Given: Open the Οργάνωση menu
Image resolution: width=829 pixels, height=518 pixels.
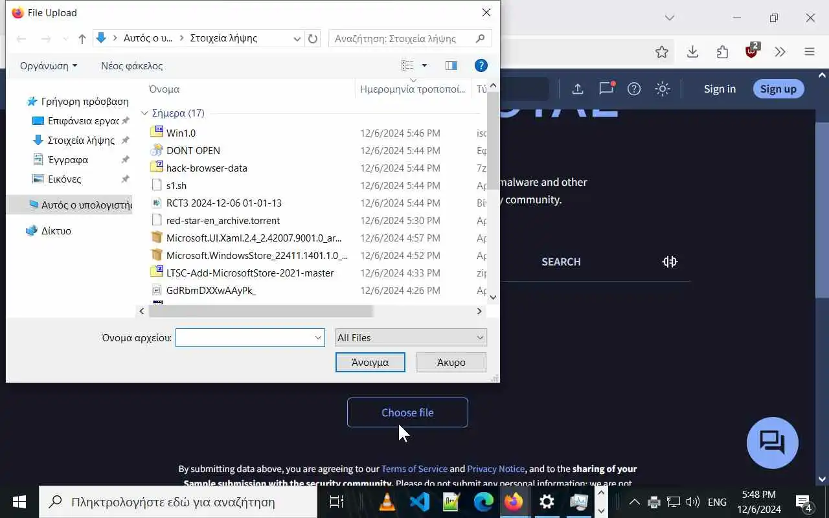Looking at the screenshot, I should (49, 65).
